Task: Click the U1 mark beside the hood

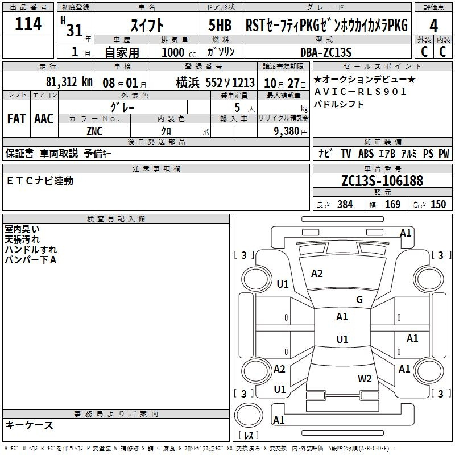Action: [283, 284]
